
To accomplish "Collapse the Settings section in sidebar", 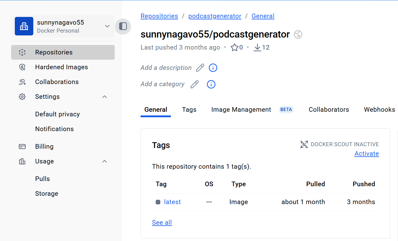I will [x=105, y=97].
